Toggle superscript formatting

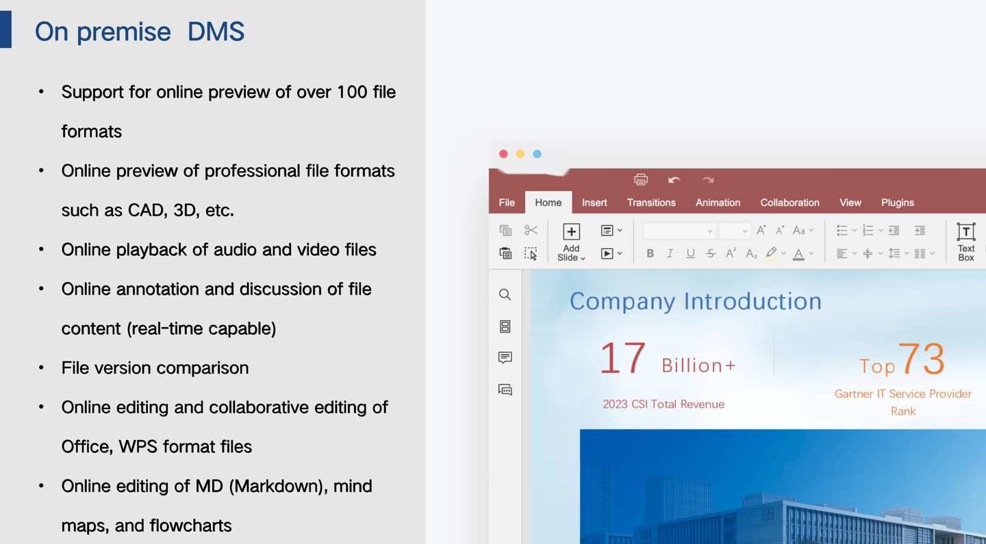click(731, 254)
